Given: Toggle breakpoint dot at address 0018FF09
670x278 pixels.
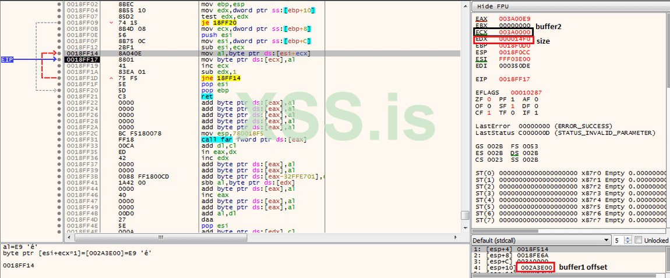Looking at the screenshot, I should click(59, 23).
